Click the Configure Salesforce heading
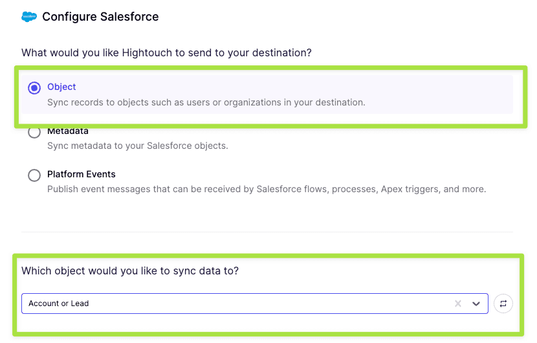Screen dimensions: 537x343 [100, 17]
